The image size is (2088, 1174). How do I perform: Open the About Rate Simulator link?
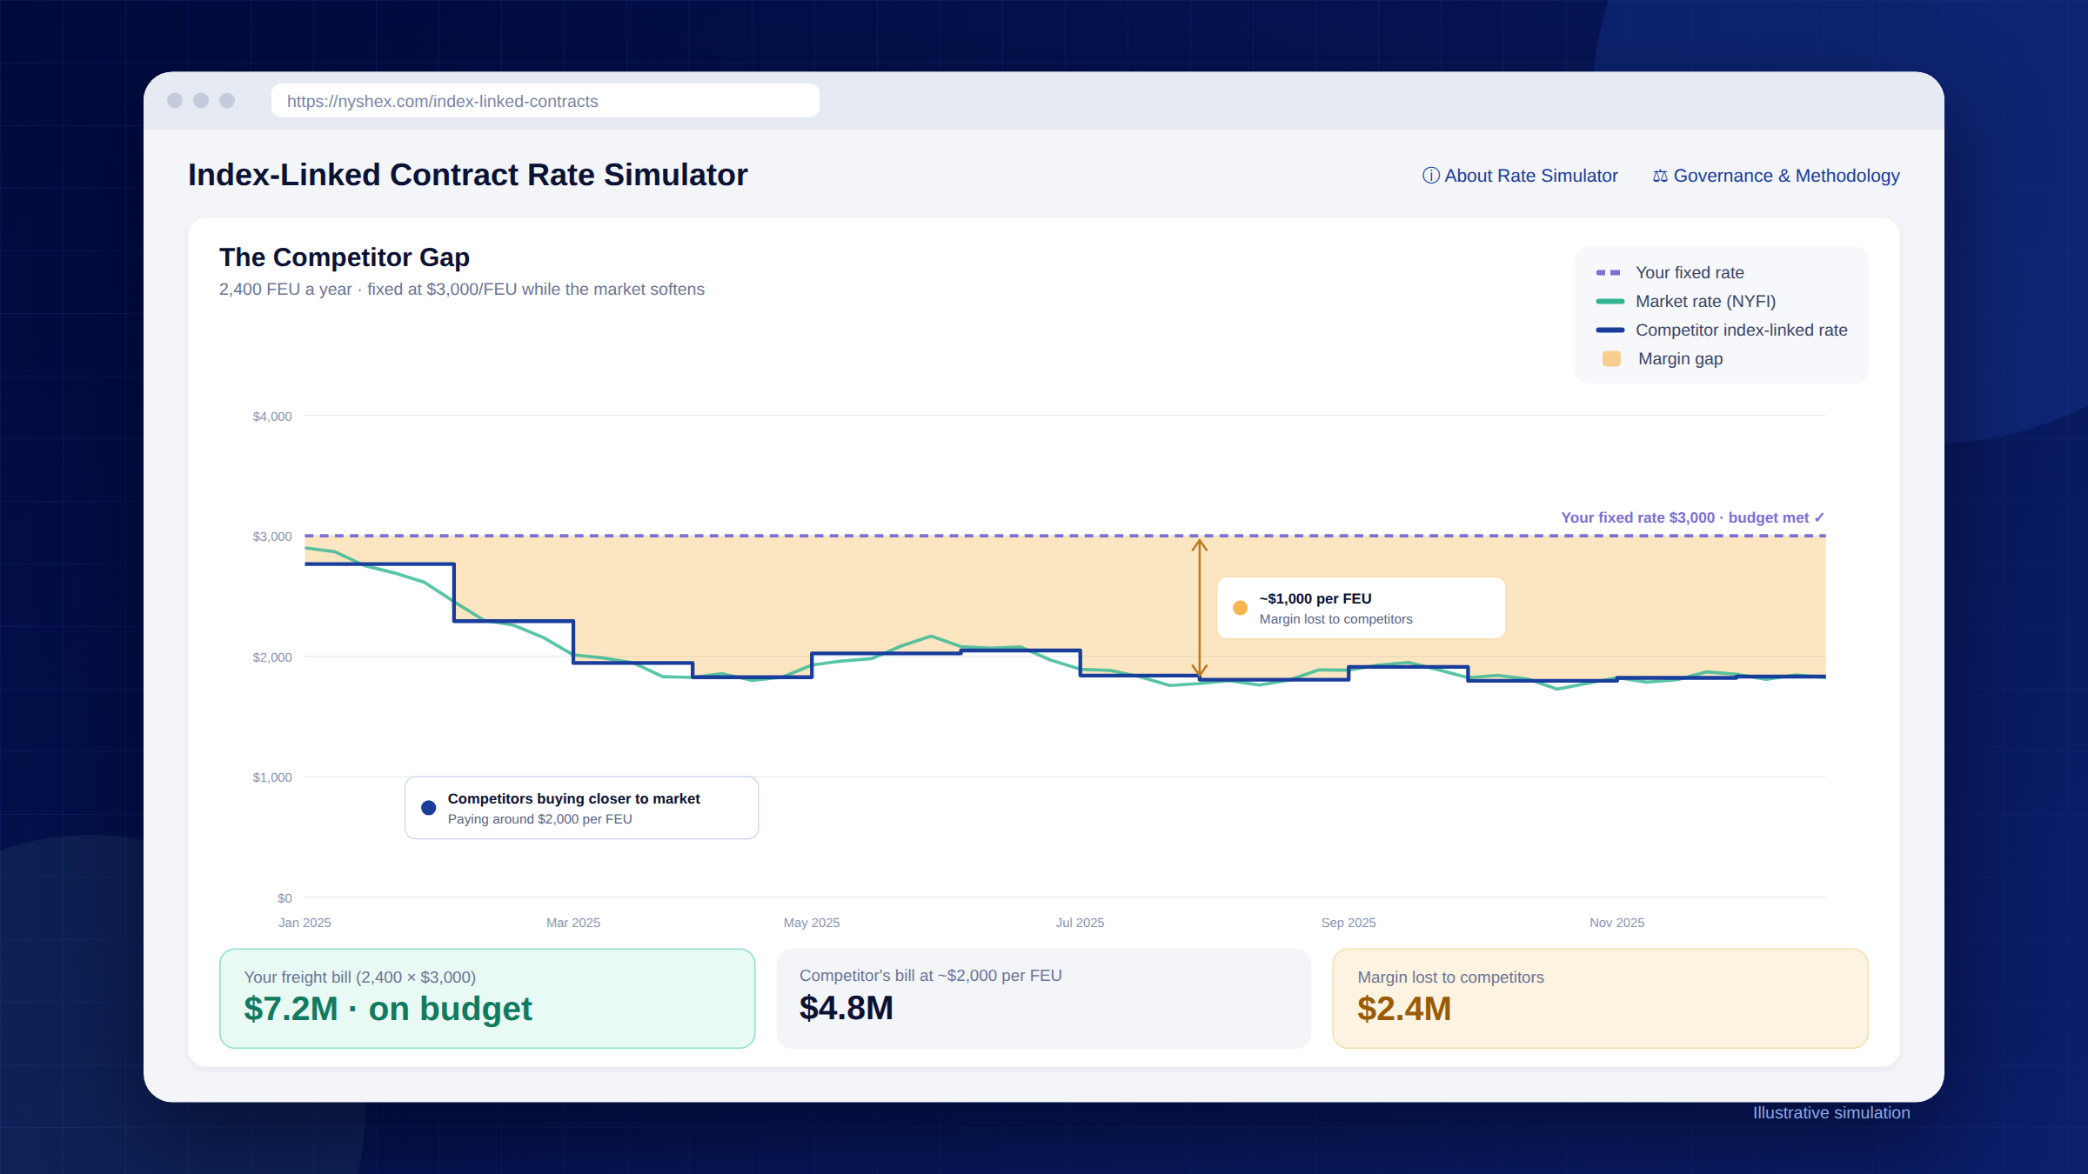tap(1520, 176)
